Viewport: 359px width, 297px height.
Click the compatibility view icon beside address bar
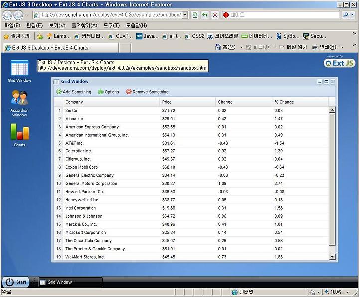coord(195,15)
